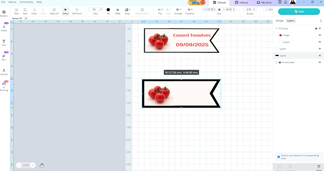This screenshot has width=324, height=171.
Task: Hide the light pink Layers item
Action: tap(320, 49)
